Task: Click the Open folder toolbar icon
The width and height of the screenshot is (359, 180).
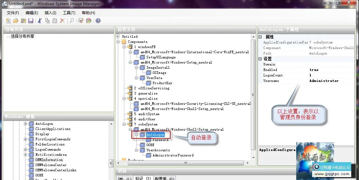Action: pos(16,21)
